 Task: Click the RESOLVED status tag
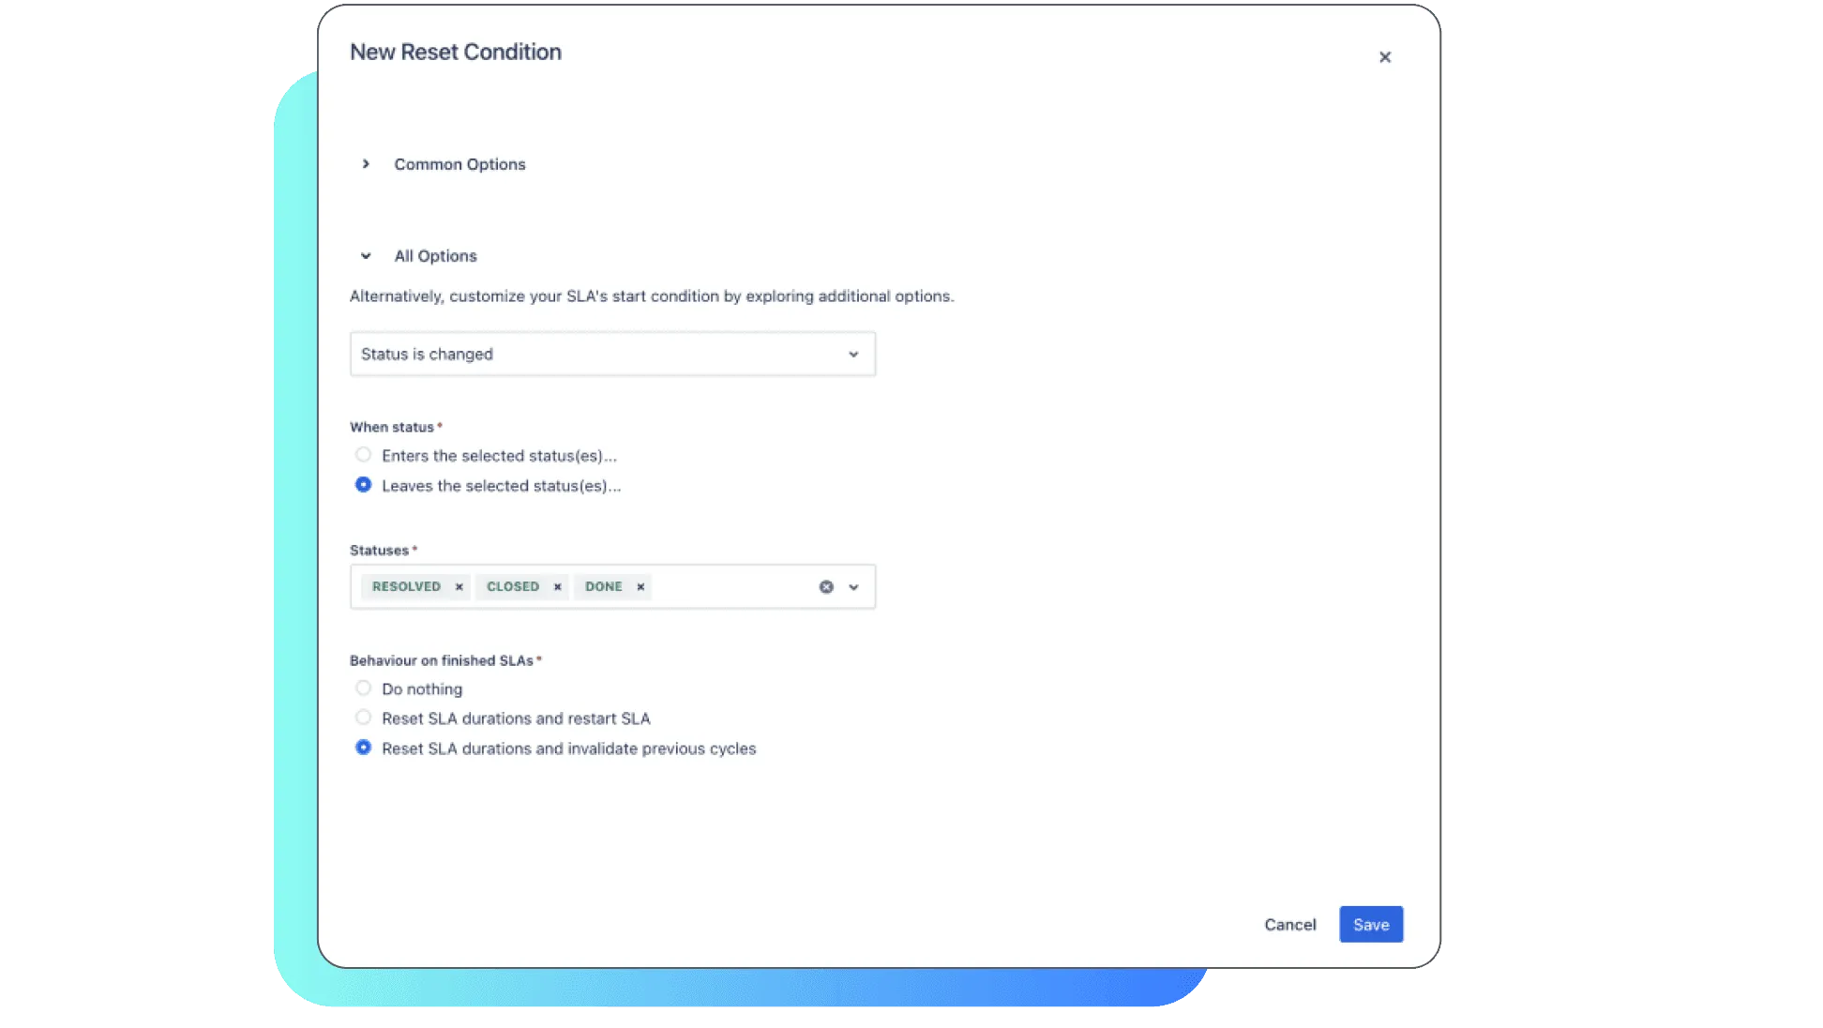pos(406,587)
